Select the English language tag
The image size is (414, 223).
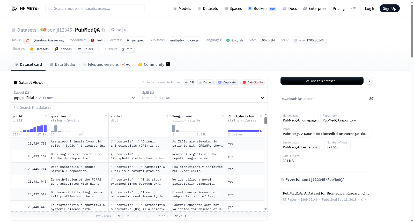click(x=234, y=40)
